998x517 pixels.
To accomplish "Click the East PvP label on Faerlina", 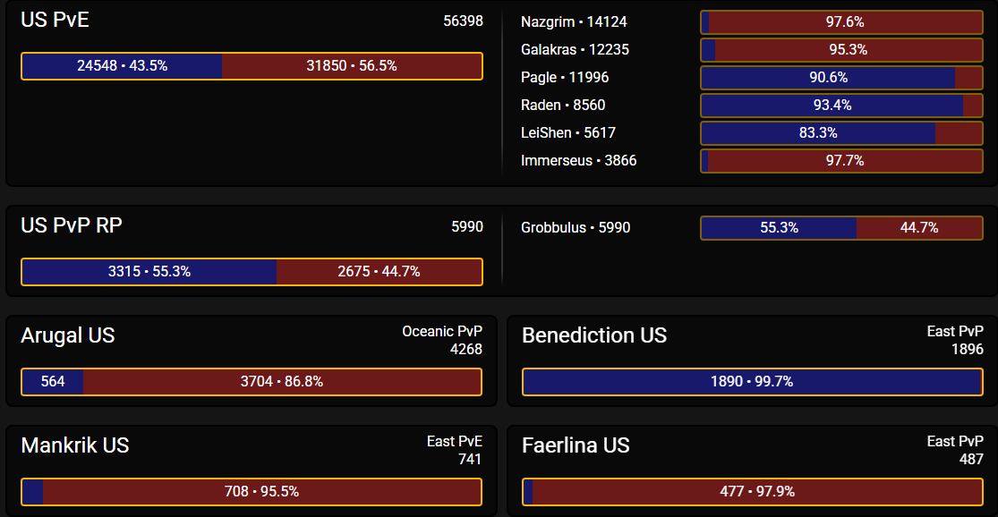I will click(x=955, y=441).
